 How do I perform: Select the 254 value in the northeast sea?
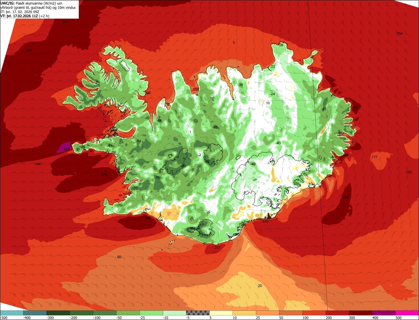[x=400, y=33]
